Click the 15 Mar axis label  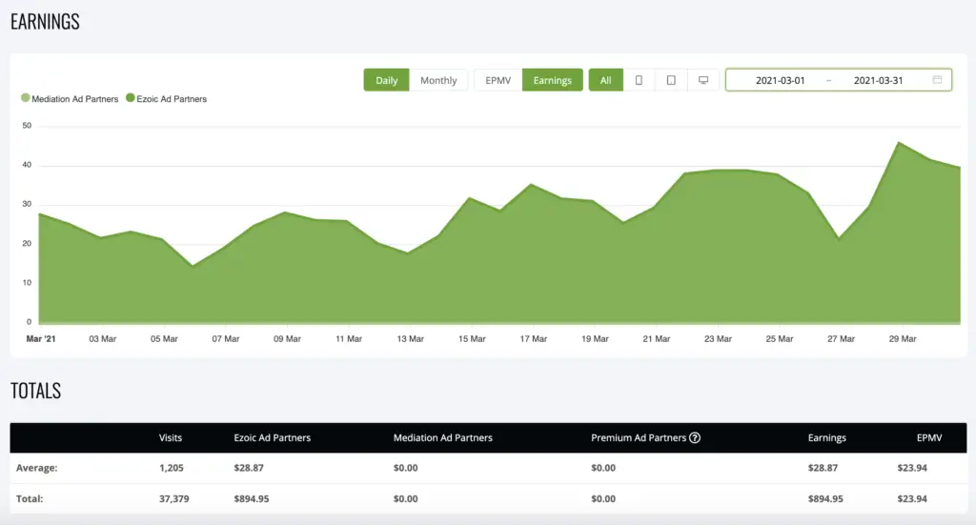(472, 339)
